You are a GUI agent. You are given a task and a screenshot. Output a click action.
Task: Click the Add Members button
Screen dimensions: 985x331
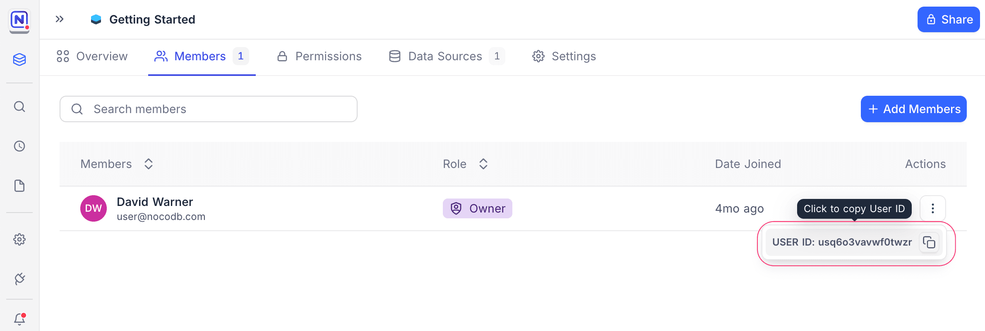click(913, 109)
